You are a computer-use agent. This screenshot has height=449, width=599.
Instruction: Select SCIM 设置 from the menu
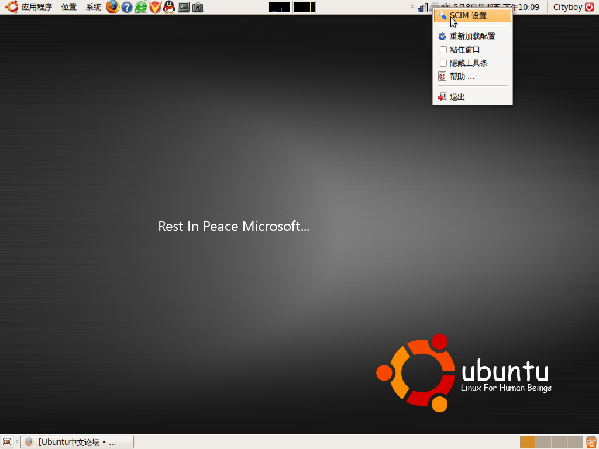[473, 16]
